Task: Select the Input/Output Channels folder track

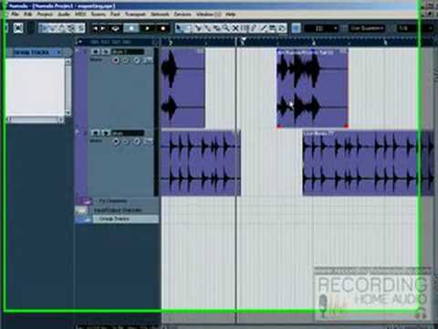Action: click(125, 210)
